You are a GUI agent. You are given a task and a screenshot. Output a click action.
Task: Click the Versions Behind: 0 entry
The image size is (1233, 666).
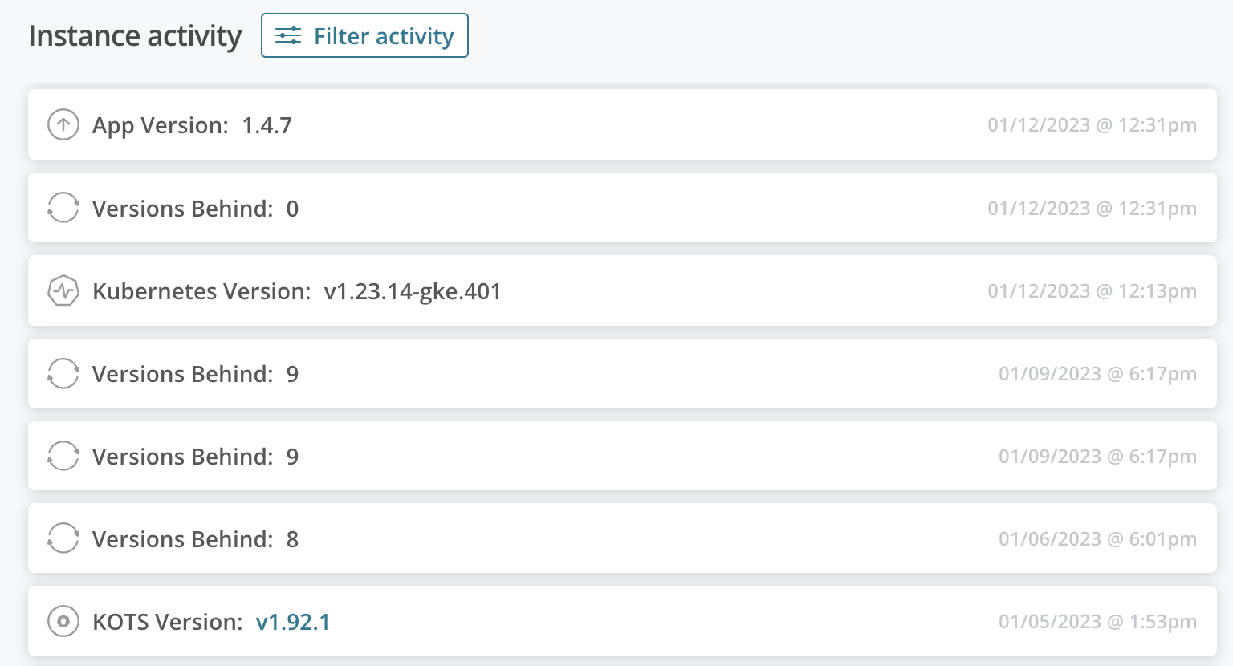[482, 208]
